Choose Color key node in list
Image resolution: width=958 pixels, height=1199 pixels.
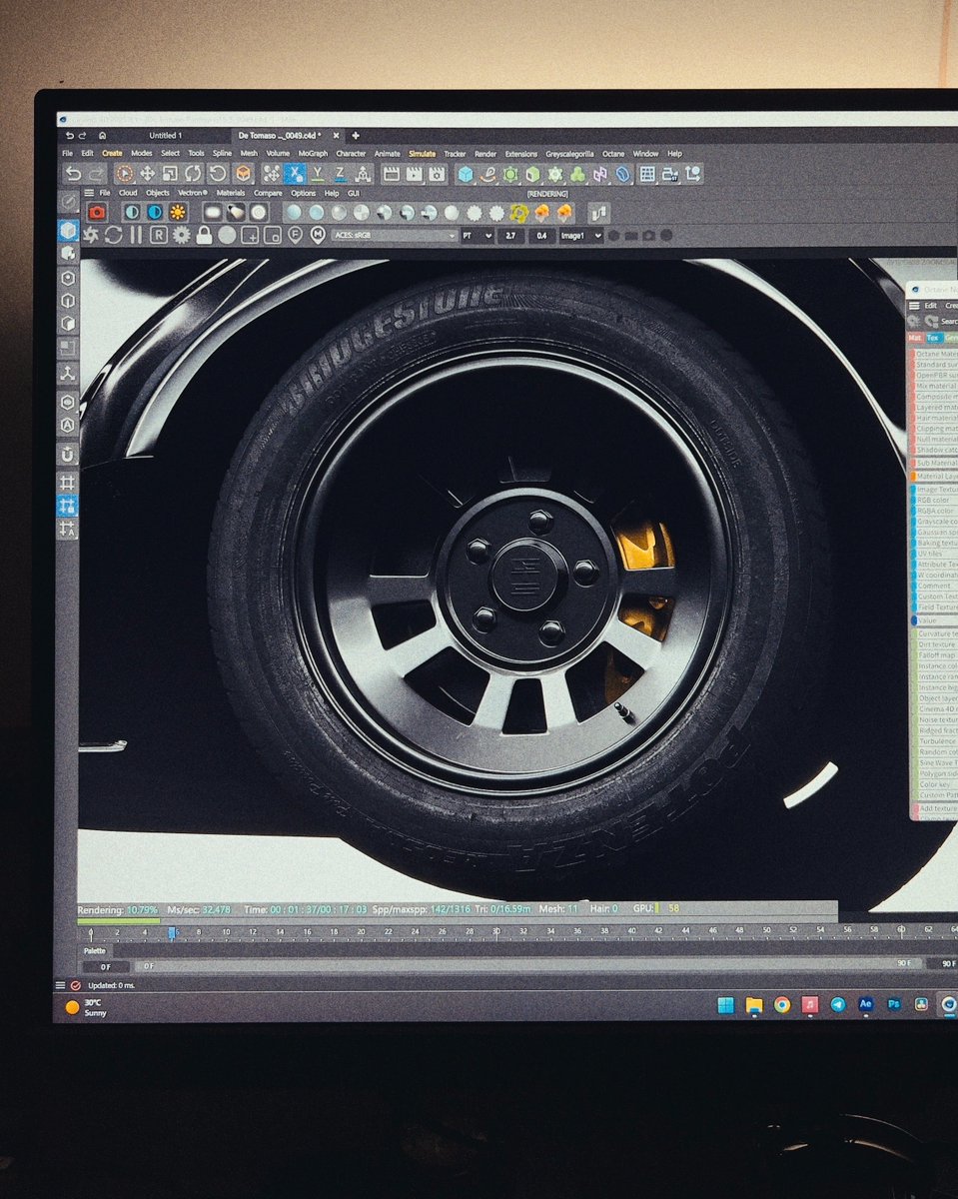[935, 784]
